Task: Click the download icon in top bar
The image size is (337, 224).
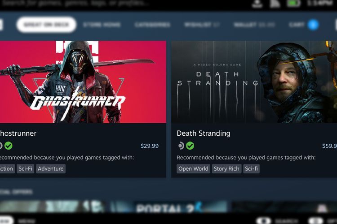Action: (x=257, y=3)
